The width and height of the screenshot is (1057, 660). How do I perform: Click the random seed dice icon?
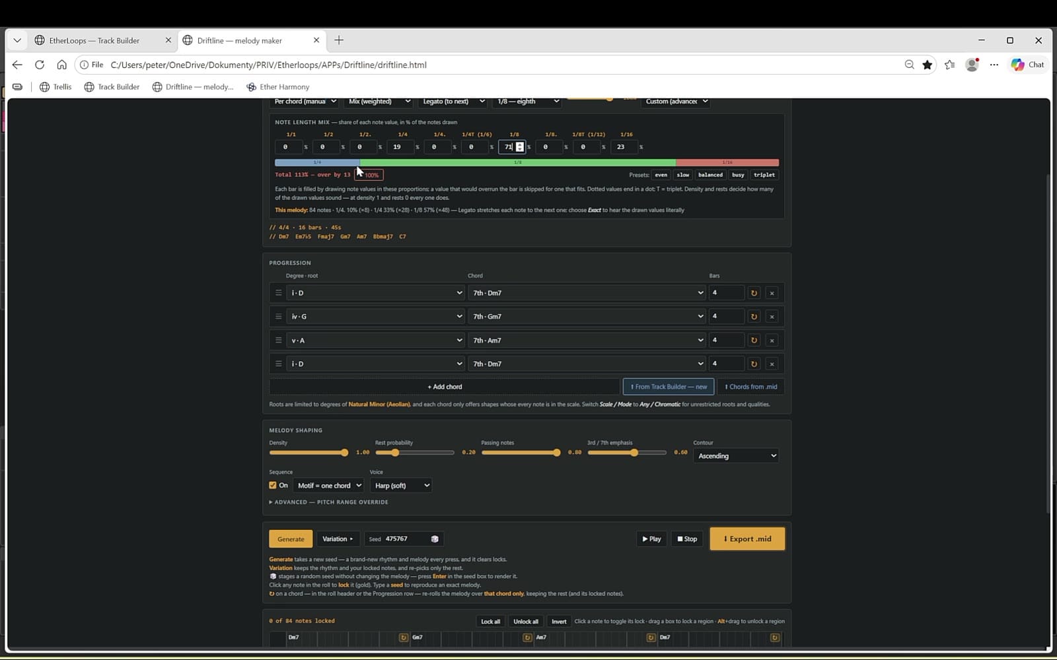pyautogui.click(x=435, y=539)
